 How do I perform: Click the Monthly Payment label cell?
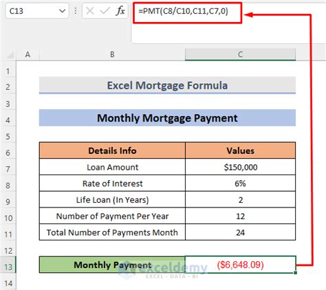[x=112, y=265]
